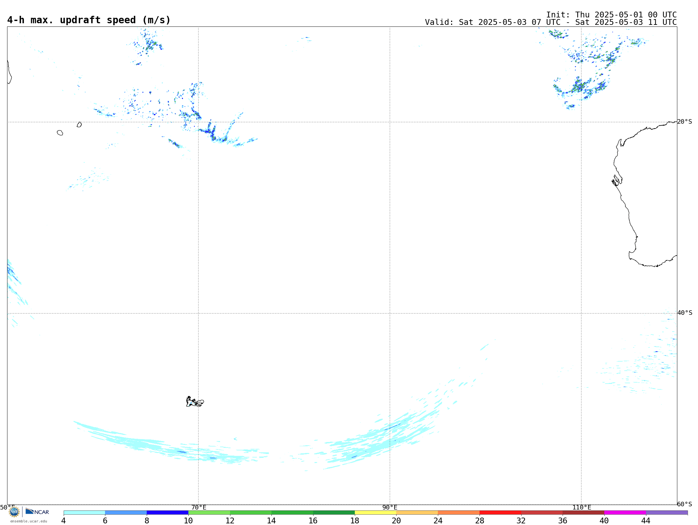The width and height of the screenshot is (698, 525).
Task: Click the 40°S latitude label
Action: [x=685, y=313]
